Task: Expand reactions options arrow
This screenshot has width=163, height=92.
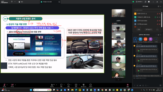Action: click(71, 85)
